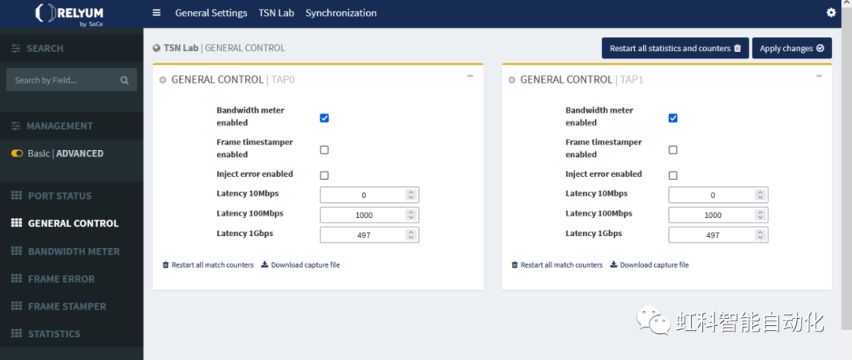852x360 pixels.
Task: Open settings gear in top bar
Action: point(831,13)
